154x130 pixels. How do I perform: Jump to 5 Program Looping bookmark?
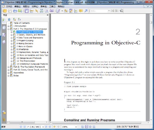click(x=25, y=41)
